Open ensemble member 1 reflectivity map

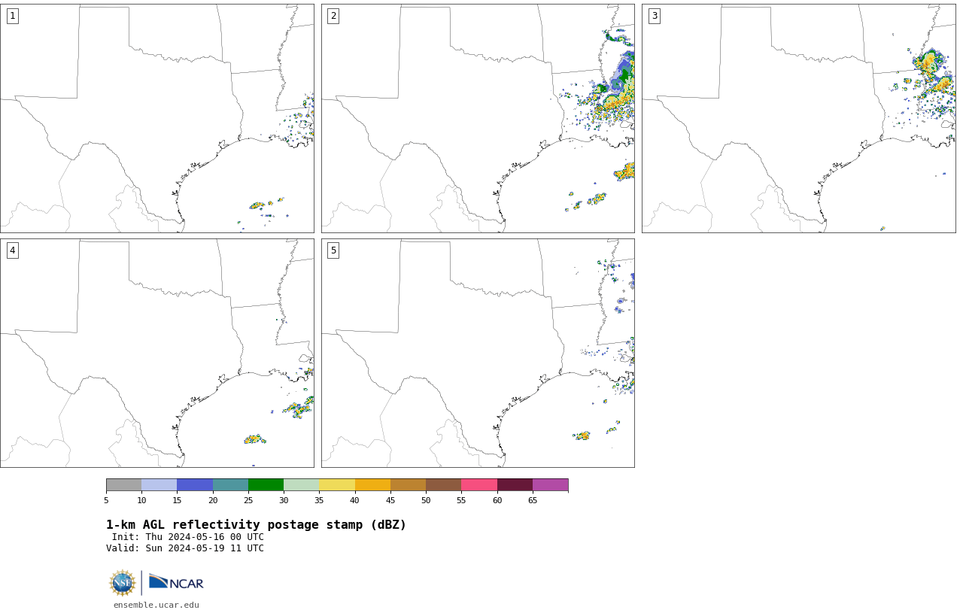[x=157, y=118]
